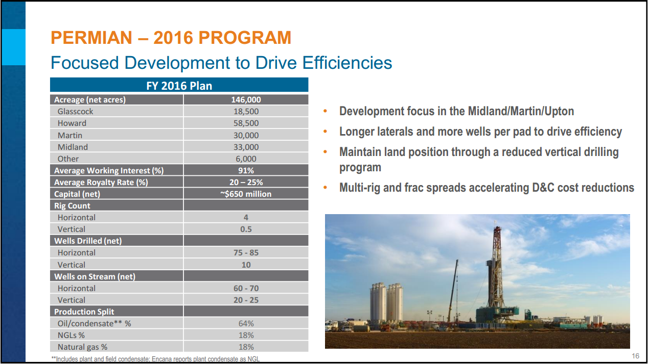
Task: Click the Rig Count section header
Action: coord(72,205)
